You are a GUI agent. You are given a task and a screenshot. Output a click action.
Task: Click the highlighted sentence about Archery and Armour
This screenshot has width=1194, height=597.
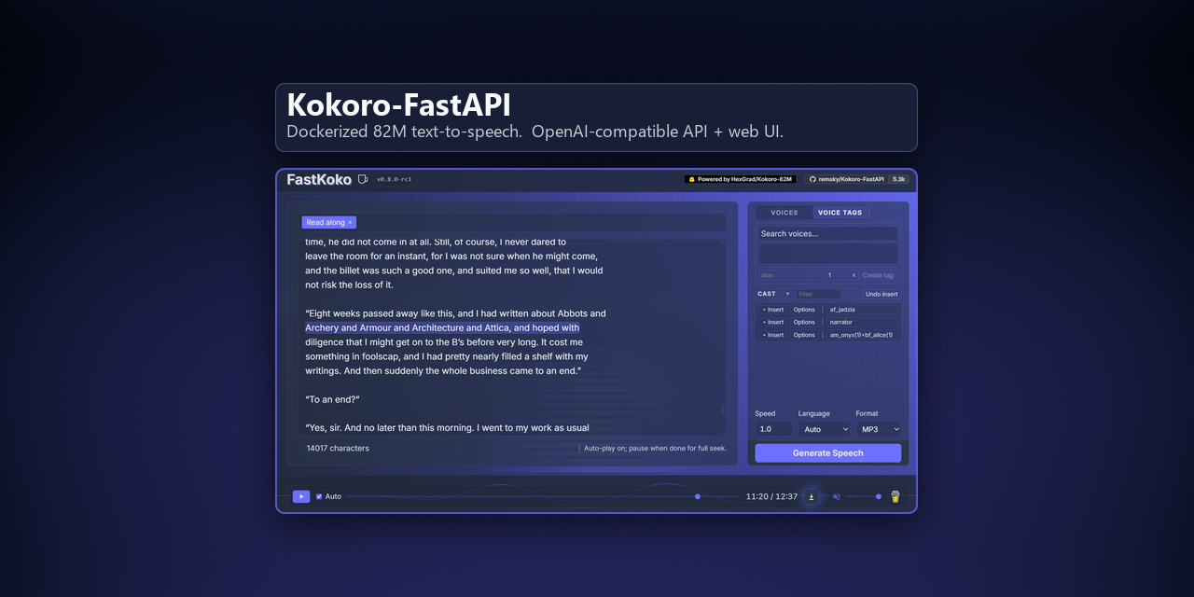pyautogui.click(x=442, y=328)
